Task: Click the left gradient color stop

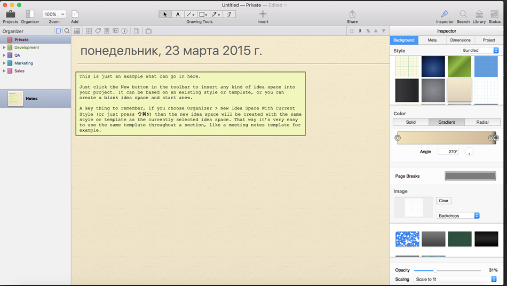Action: (x=398, y=138)
